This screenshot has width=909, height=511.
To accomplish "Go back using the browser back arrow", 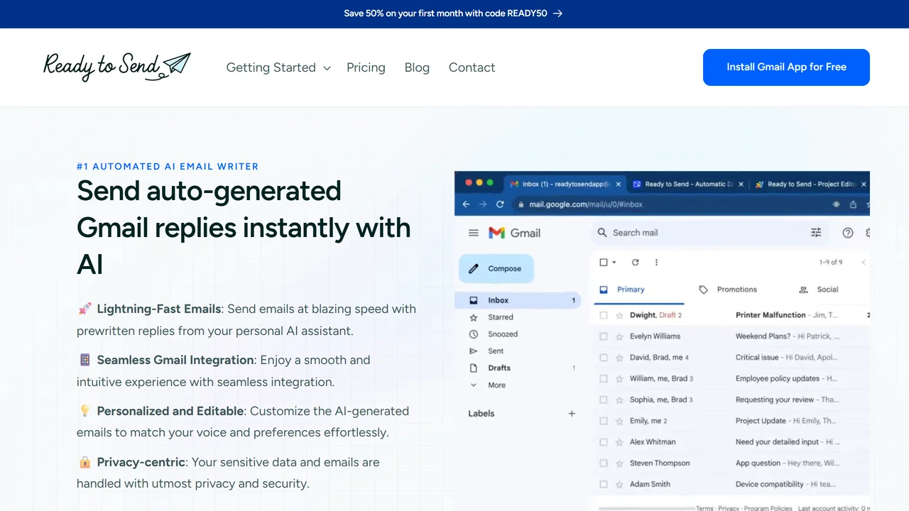I will coord(467,204).
